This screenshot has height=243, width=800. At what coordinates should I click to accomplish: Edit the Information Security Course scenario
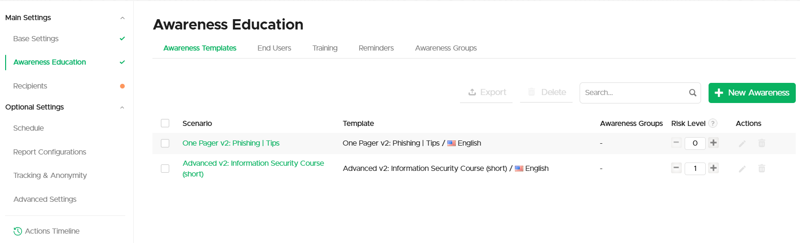[742, 169]
